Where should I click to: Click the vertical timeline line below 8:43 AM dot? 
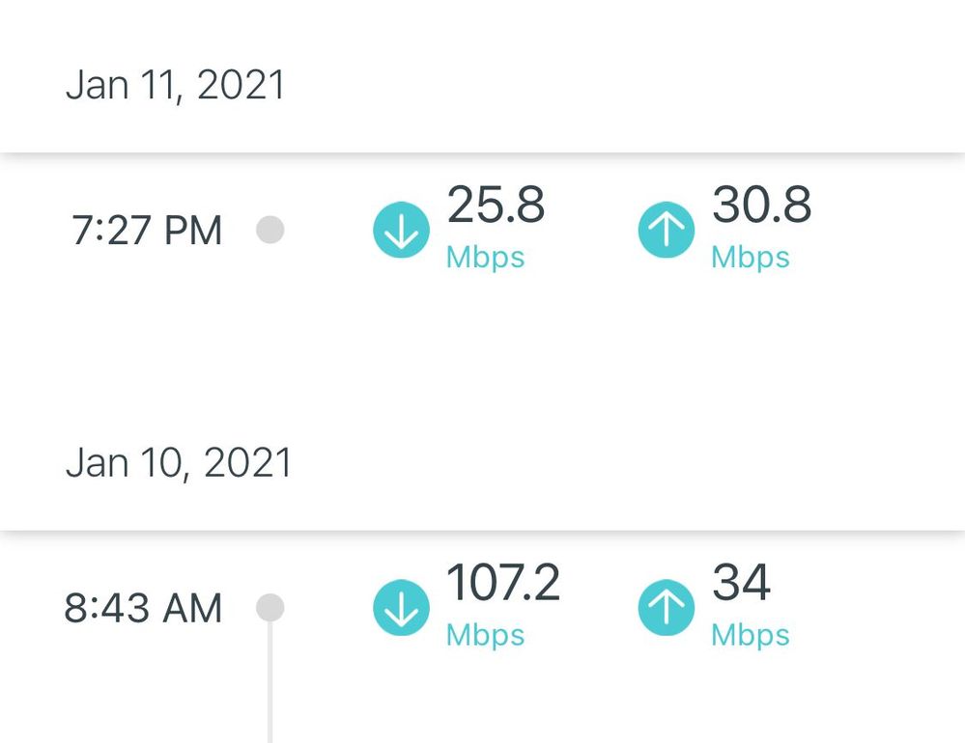(270, 685)
